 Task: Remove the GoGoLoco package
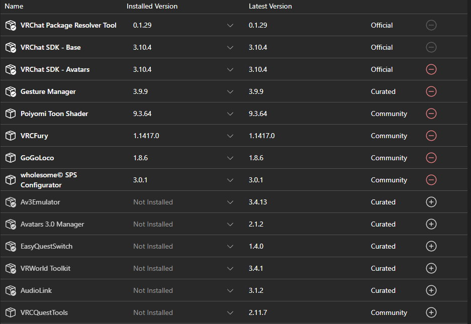click(x=431, y=158)
